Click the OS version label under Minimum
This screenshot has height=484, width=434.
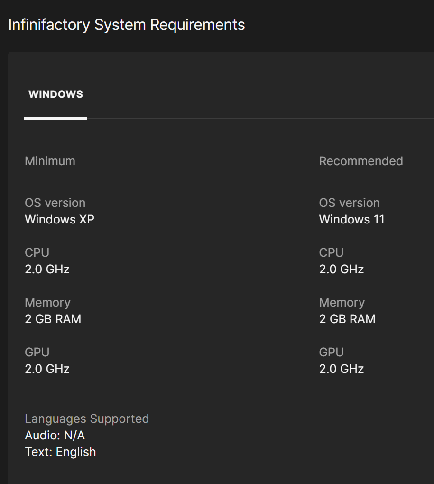[55, 203]
